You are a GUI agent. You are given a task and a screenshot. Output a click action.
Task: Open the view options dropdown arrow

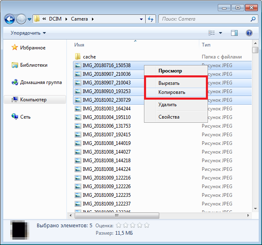(220, 33)
